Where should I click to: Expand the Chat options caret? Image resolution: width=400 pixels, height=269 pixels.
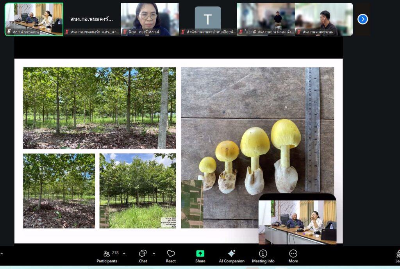[154, 253]
